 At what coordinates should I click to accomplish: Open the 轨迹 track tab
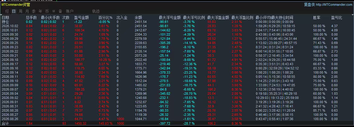point(96,11)
